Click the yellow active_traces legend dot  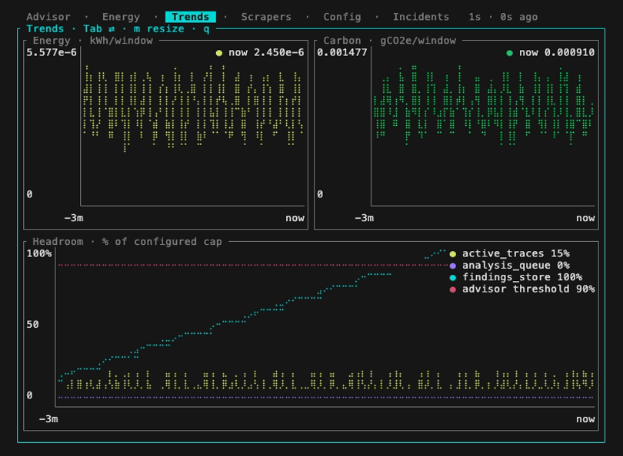[452, 254]
